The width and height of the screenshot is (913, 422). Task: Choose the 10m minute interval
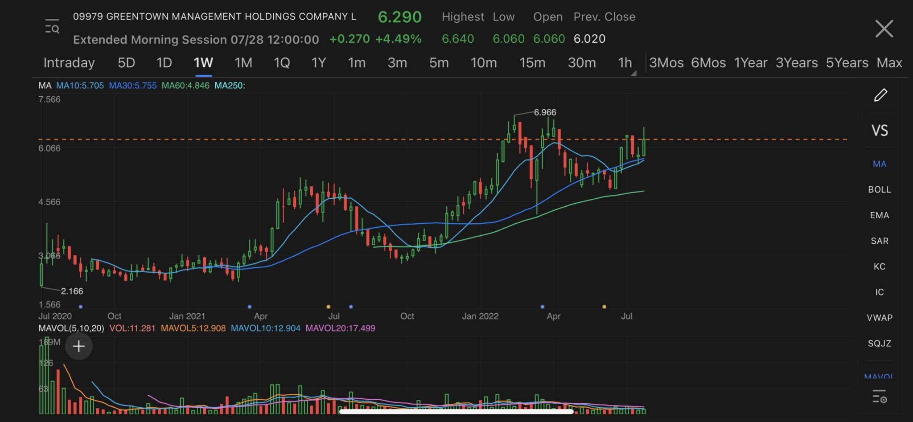[x=484, y=63]
